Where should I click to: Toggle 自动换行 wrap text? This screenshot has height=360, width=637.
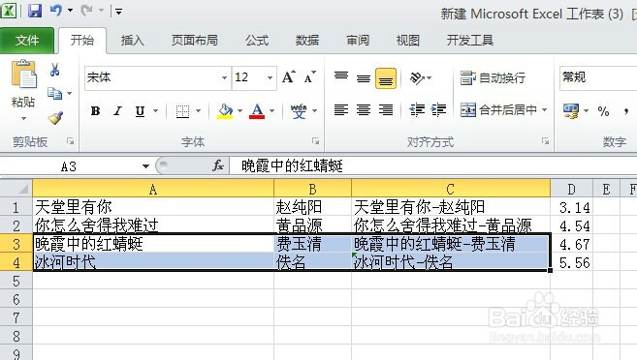coord(493,77)
